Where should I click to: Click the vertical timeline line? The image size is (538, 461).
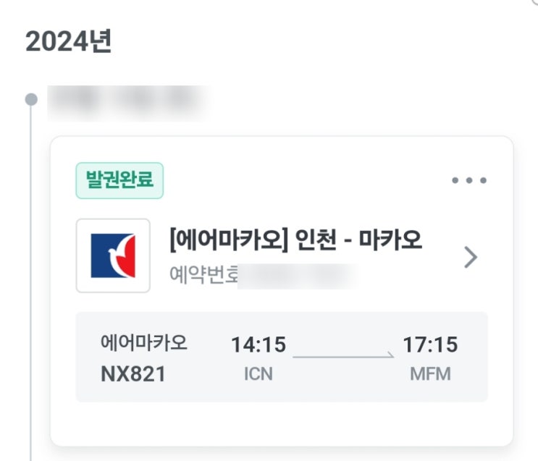[x=30, y=289]
